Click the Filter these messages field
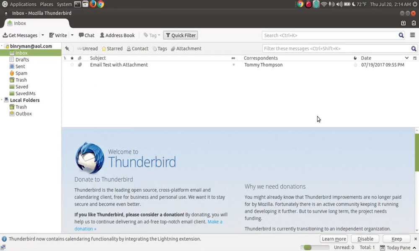 (336, 49)
